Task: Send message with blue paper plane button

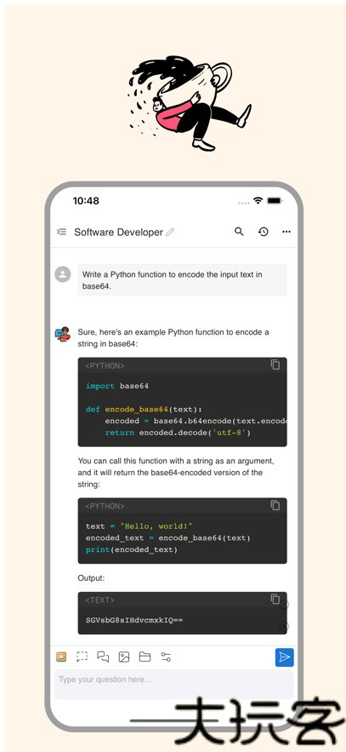Action: tap(284, 657)
